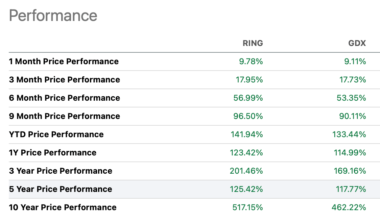Select the 1Y Price Performance label
This screenshot has height=223, width=380.
[x=53, y=153]
